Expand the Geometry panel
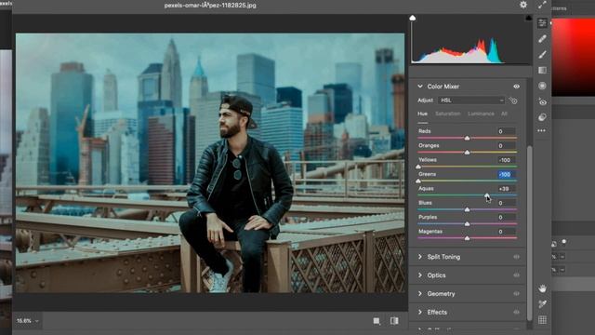 (420, 294)
